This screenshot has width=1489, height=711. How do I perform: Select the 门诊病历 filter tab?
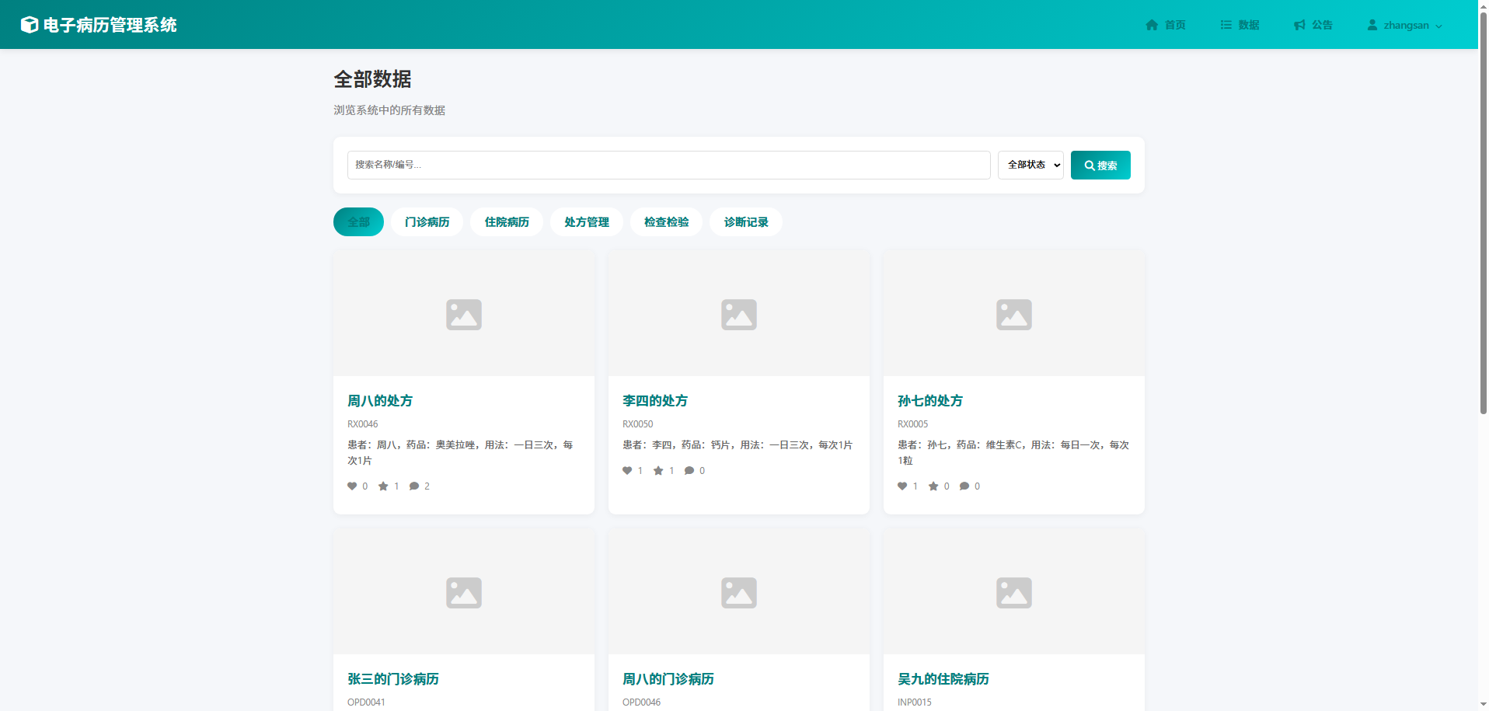point(427,221)
